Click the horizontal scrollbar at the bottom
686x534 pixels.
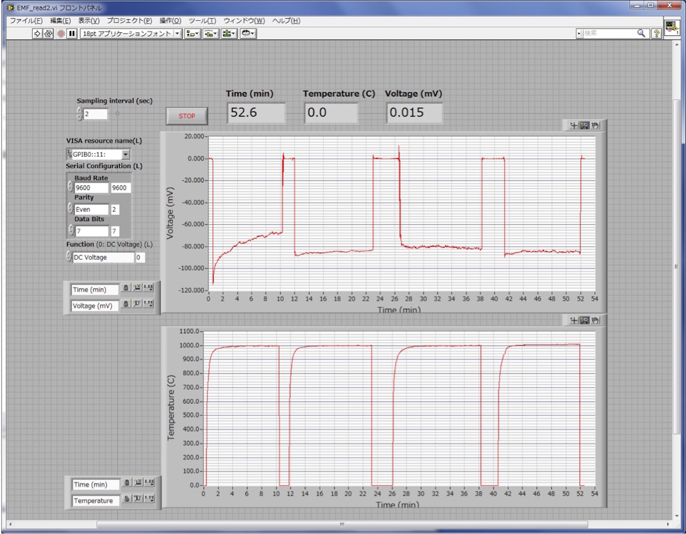click(341, 524)
